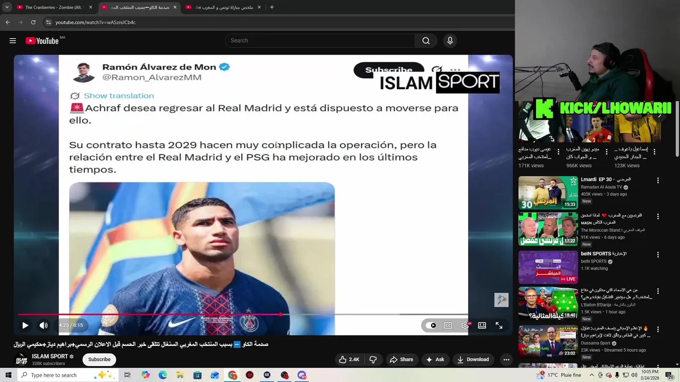Open Chrome from the taskbar

[x=233, y=375]
